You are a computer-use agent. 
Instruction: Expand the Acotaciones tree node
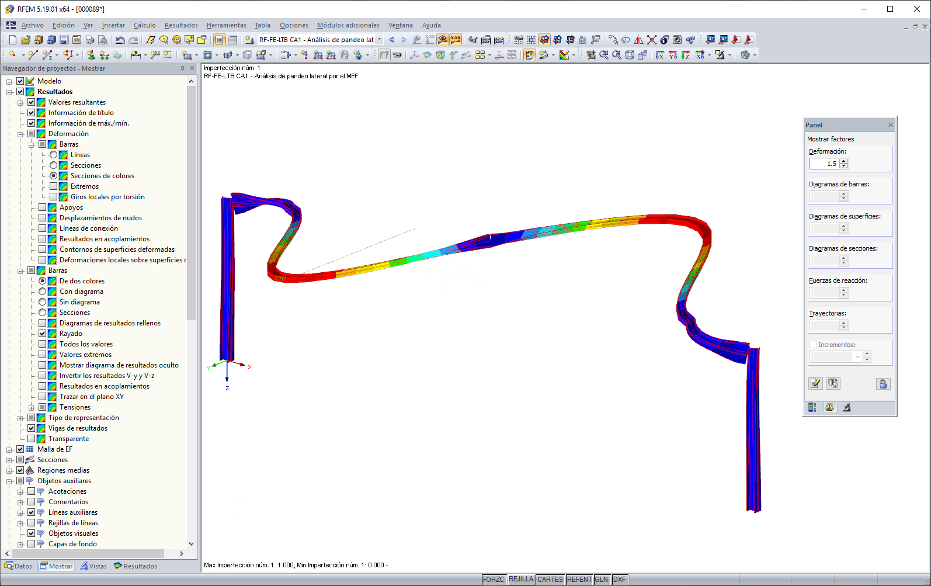pyautogui.click(x=20, y=492)
